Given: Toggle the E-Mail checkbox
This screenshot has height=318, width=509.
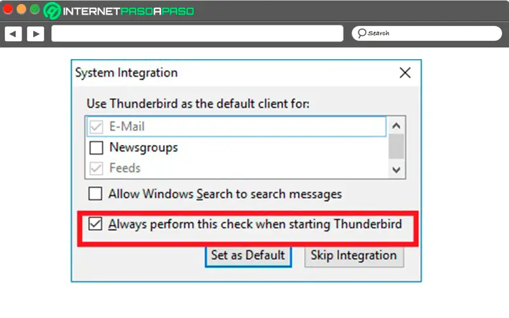Looking at the screenshot, I should pyautogui.click(x=96, y=127).
